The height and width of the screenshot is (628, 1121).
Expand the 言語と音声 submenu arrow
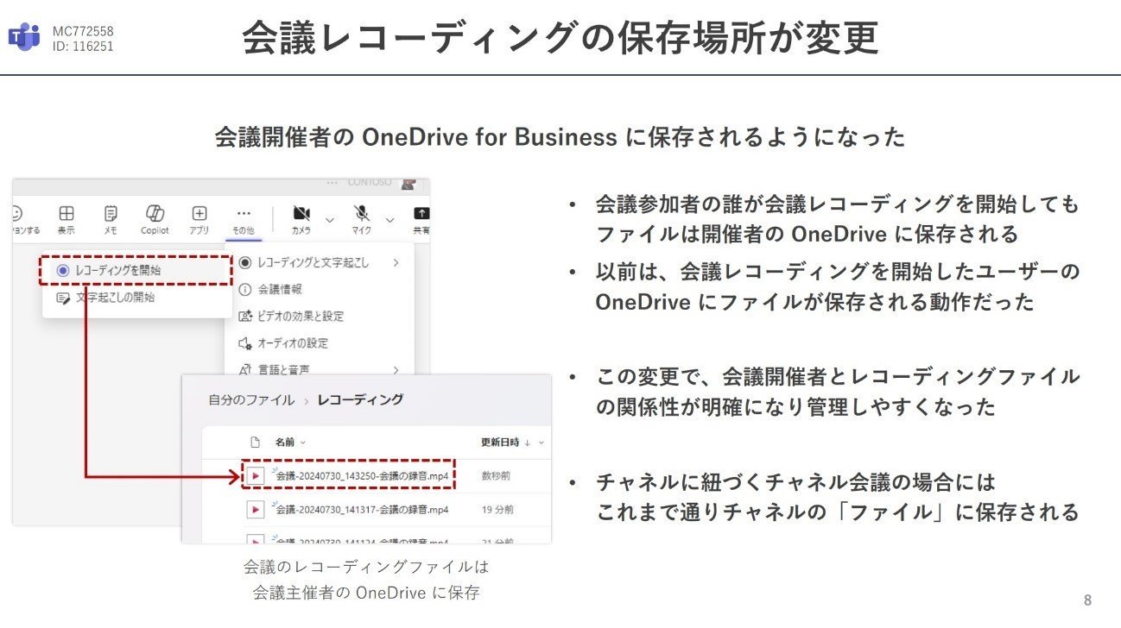396,370
